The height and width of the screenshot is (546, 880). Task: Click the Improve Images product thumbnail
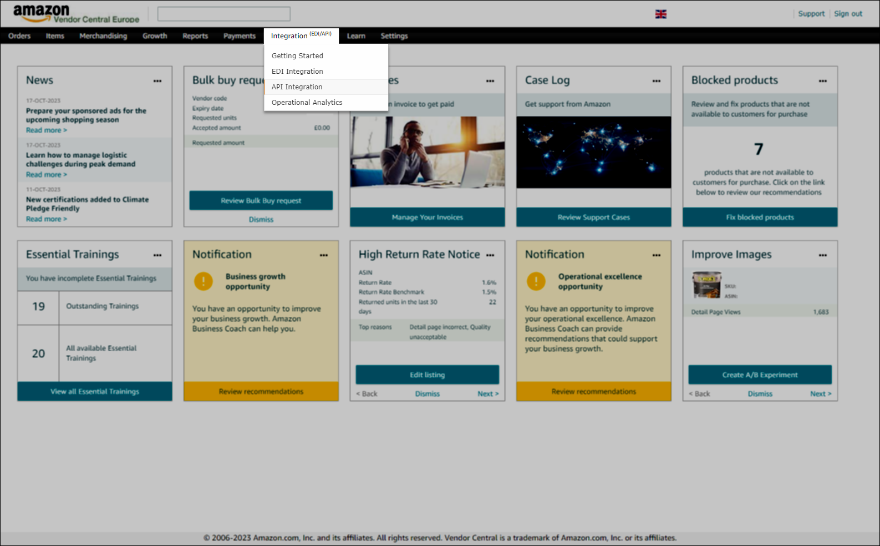tap(706, 285)
